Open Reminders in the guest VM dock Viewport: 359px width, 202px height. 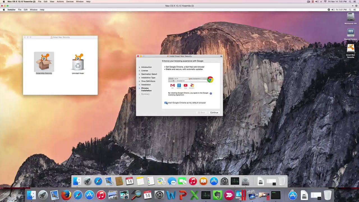click(151, 181)
